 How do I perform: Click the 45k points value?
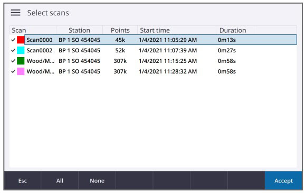(x=120, y=40)
